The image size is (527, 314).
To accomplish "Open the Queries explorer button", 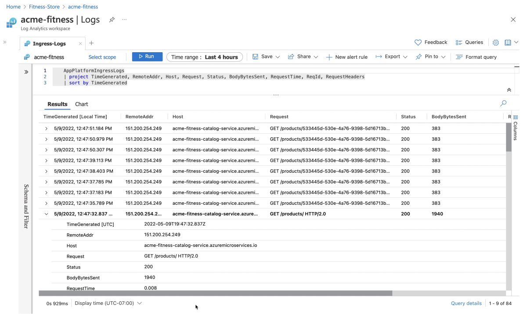I will pos(469,43).
